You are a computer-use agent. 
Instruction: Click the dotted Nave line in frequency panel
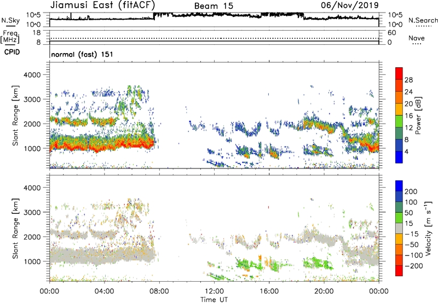click(x=214, y=38)
